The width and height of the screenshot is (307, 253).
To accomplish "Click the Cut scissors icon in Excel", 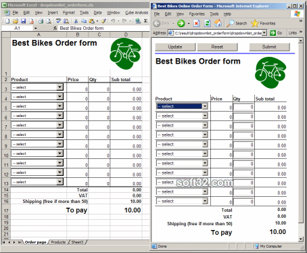I will pyautogui.click(x=76, y=21).
